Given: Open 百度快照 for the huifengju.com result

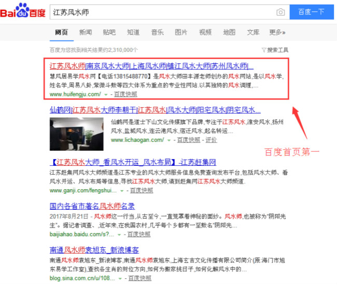Looking at the screenshot, I should coord(125,95).
